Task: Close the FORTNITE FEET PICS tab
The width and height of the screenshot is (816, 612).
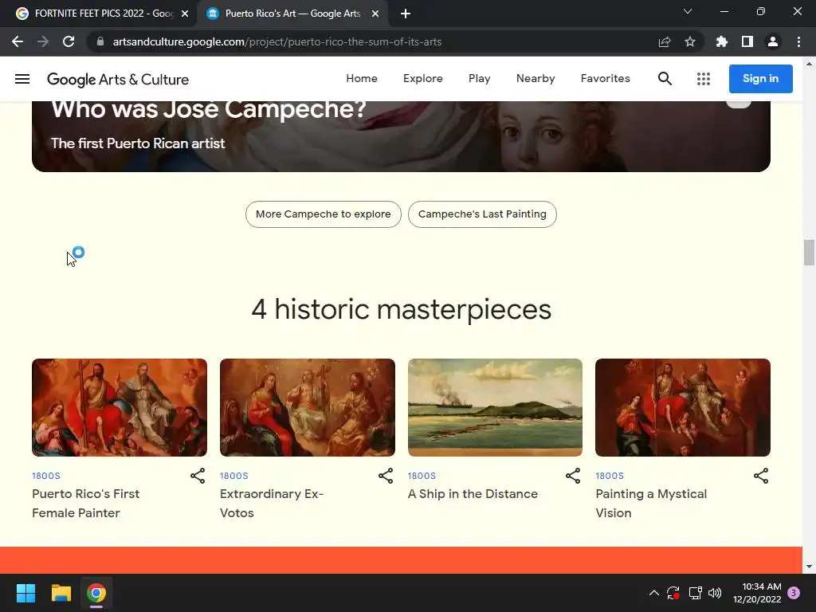Action: [185, 14]
